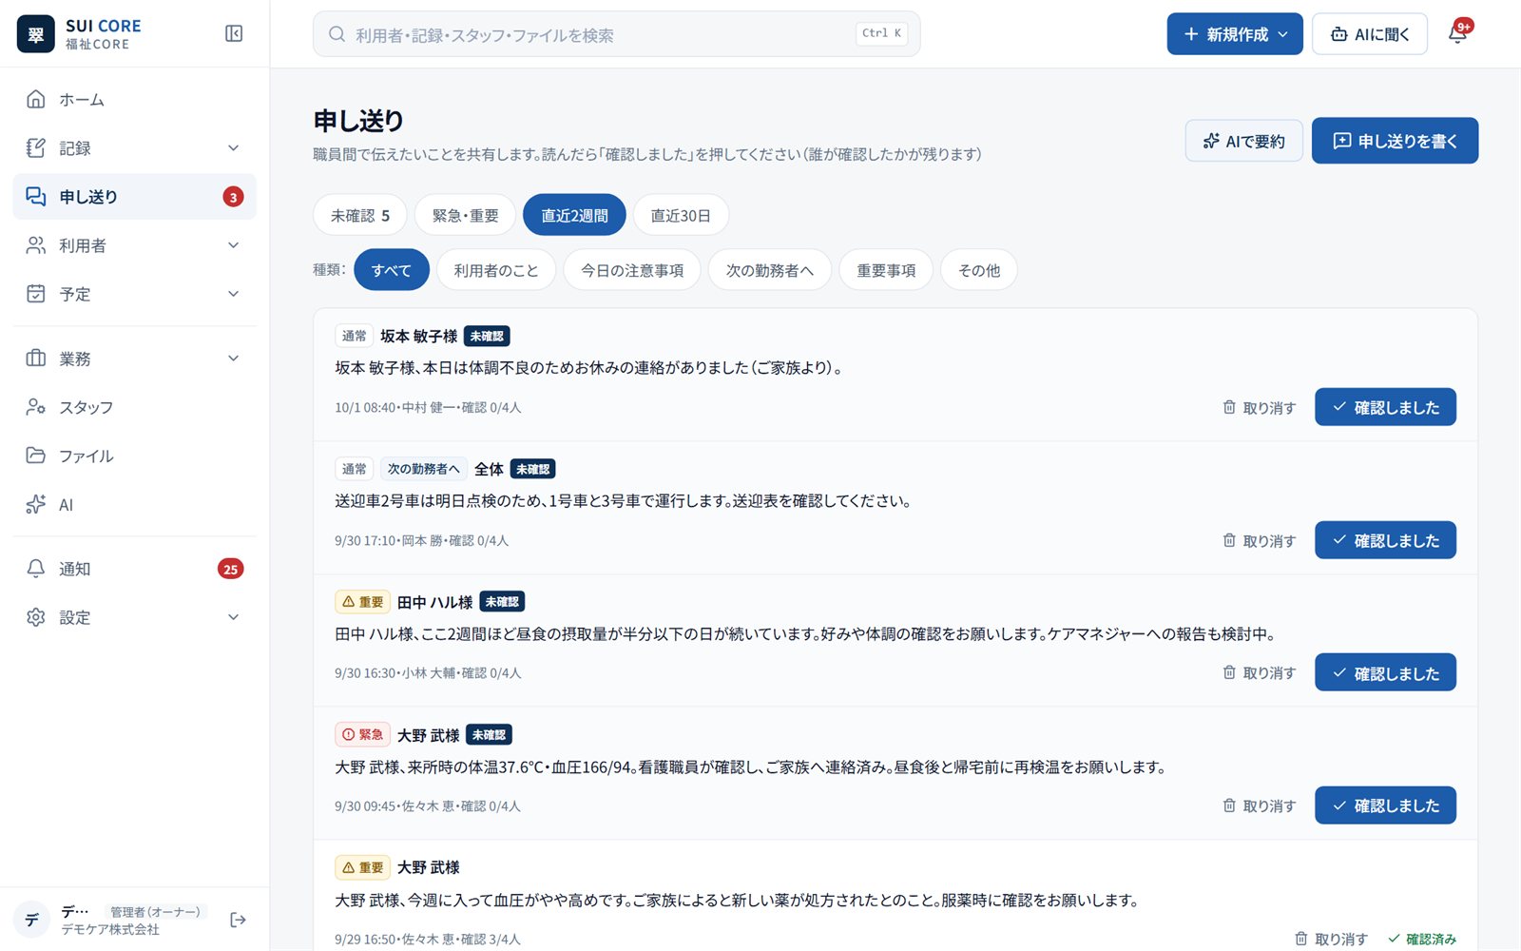Image resolution: width=1521 pixels, height=951 pixels.
Task: Click the AIで要約 button
Action: coord(1244,141)
